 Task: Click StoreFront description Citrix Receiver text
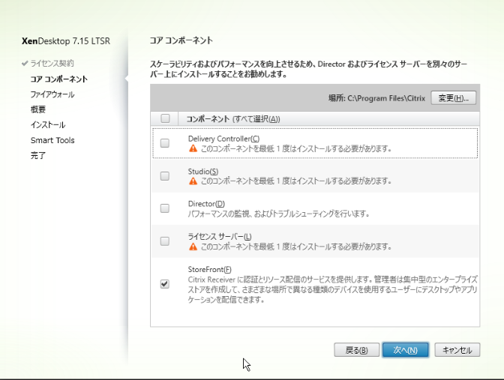pyautogui.click(x=333, y=289)
